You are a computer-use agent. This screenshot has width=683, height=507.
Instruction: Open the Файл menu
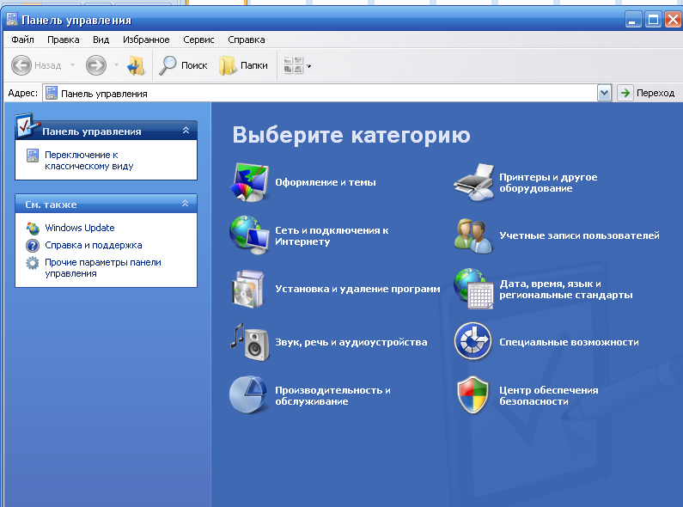22,40
